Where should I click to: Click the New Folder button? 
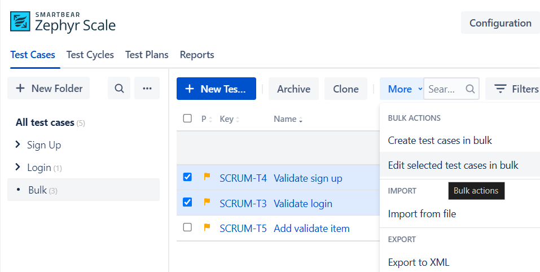tap(49, 89)
